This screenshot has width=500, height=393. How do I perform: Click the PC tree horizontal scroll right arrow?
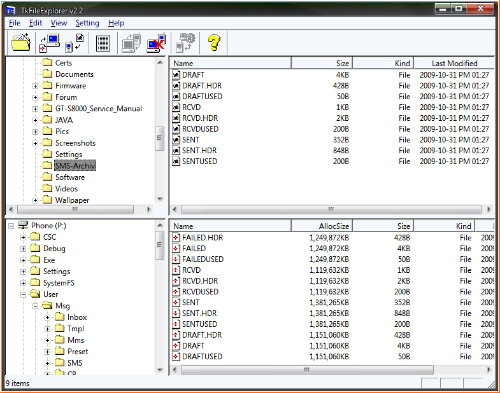(x=148, y=210)
